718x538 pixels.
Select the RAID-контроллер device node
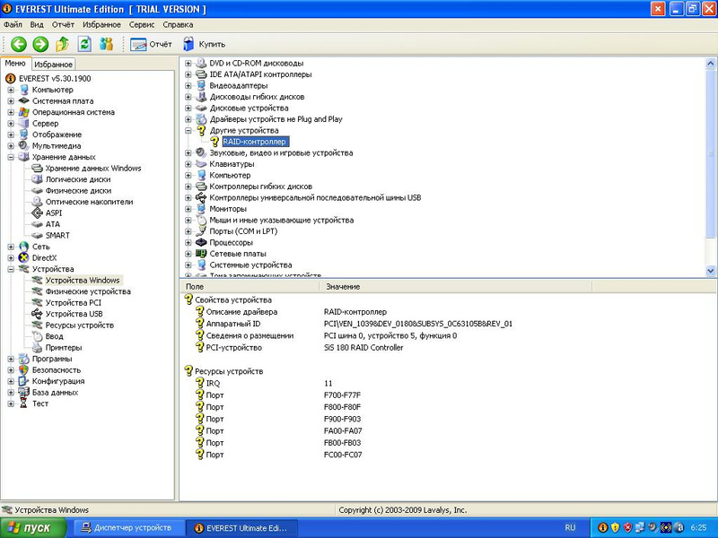[x=254, y=142]
